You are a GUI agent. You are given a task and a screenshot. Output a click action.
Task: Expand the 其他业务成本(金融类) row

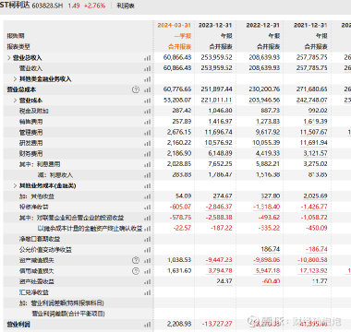click(x=16, y=185)
